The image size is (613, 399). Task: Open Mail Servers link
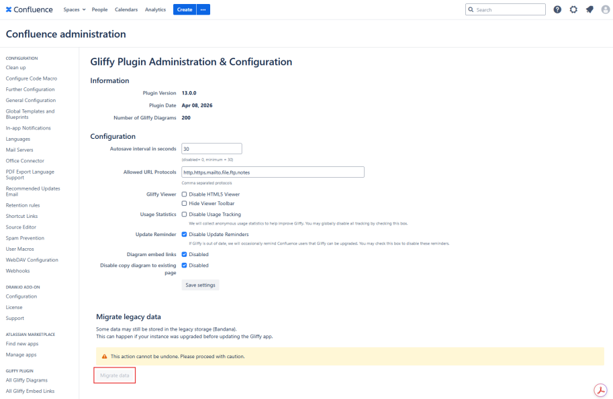(19, 150)
